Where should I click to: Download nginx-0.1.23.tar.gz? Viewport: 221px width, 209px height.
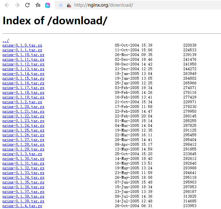23,121
